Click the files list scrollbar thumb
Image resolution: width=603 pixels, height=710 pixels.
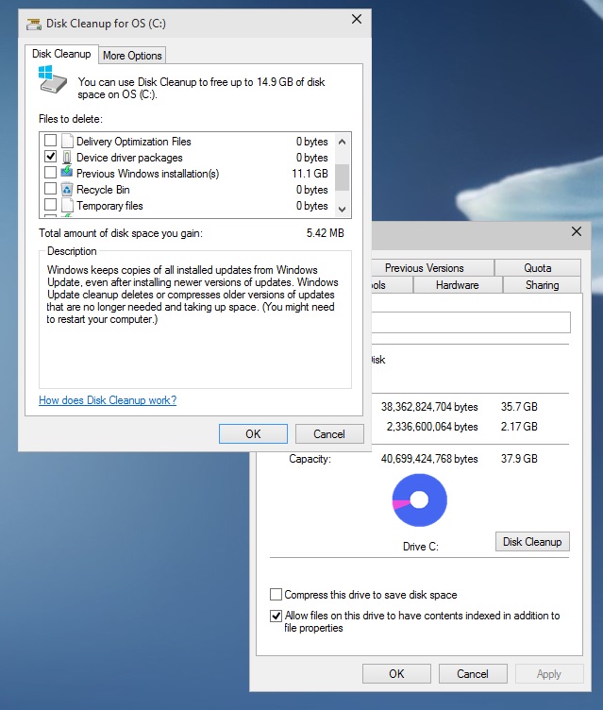pyautogui.click(x=343, y=177)
